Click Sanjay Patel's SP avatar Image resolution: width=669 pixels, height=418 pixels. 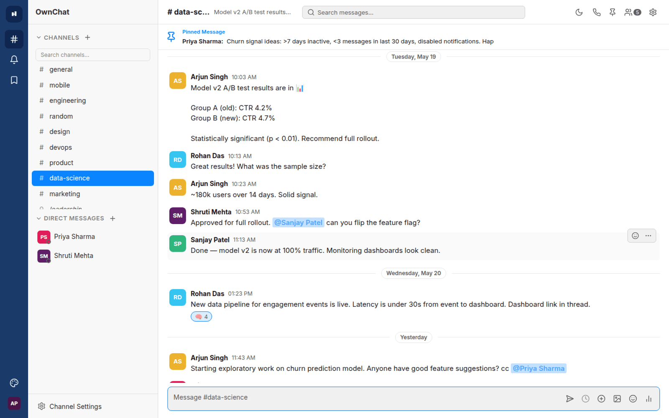click(x=178, y=244)
